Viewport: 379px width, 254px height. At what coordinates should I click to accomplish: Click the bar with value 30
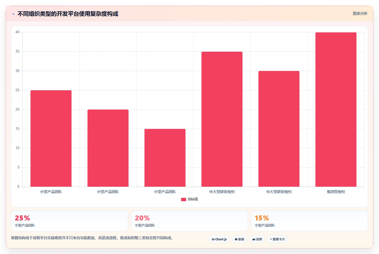click(x=279, y=129)
